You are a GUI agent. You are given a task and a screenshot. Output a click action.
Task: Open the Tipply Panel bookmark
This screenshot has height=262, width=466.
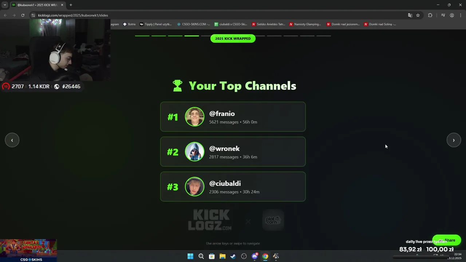pos(155,24)
